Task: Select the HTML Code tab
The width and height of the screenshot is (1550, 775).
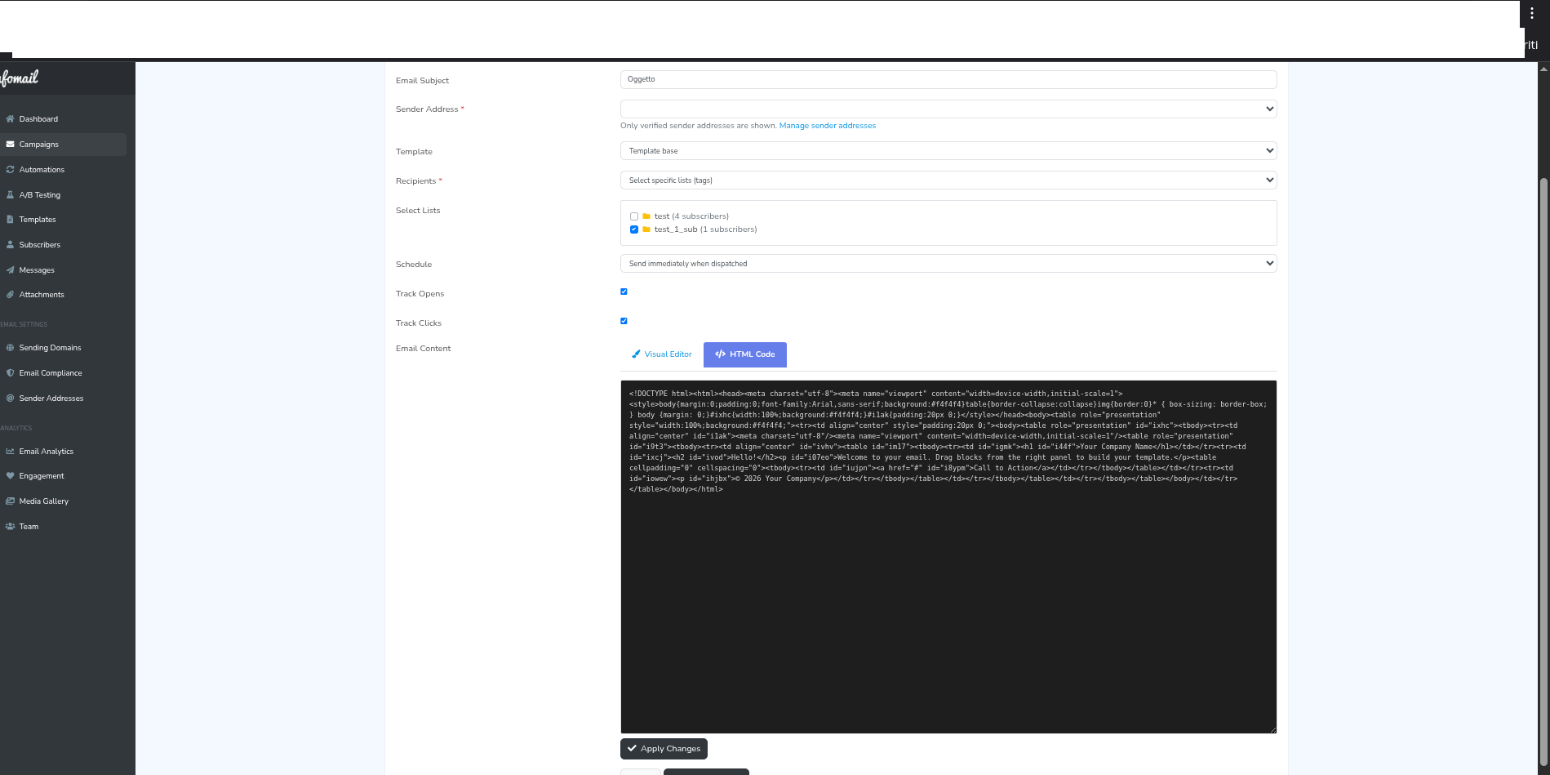Action: (x=744, y=354)
